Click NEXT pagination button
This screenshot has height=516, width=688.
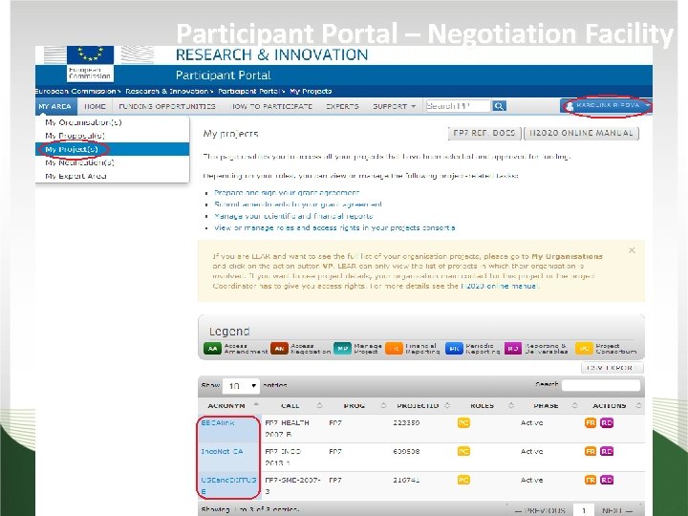click(x=617, y=510)
